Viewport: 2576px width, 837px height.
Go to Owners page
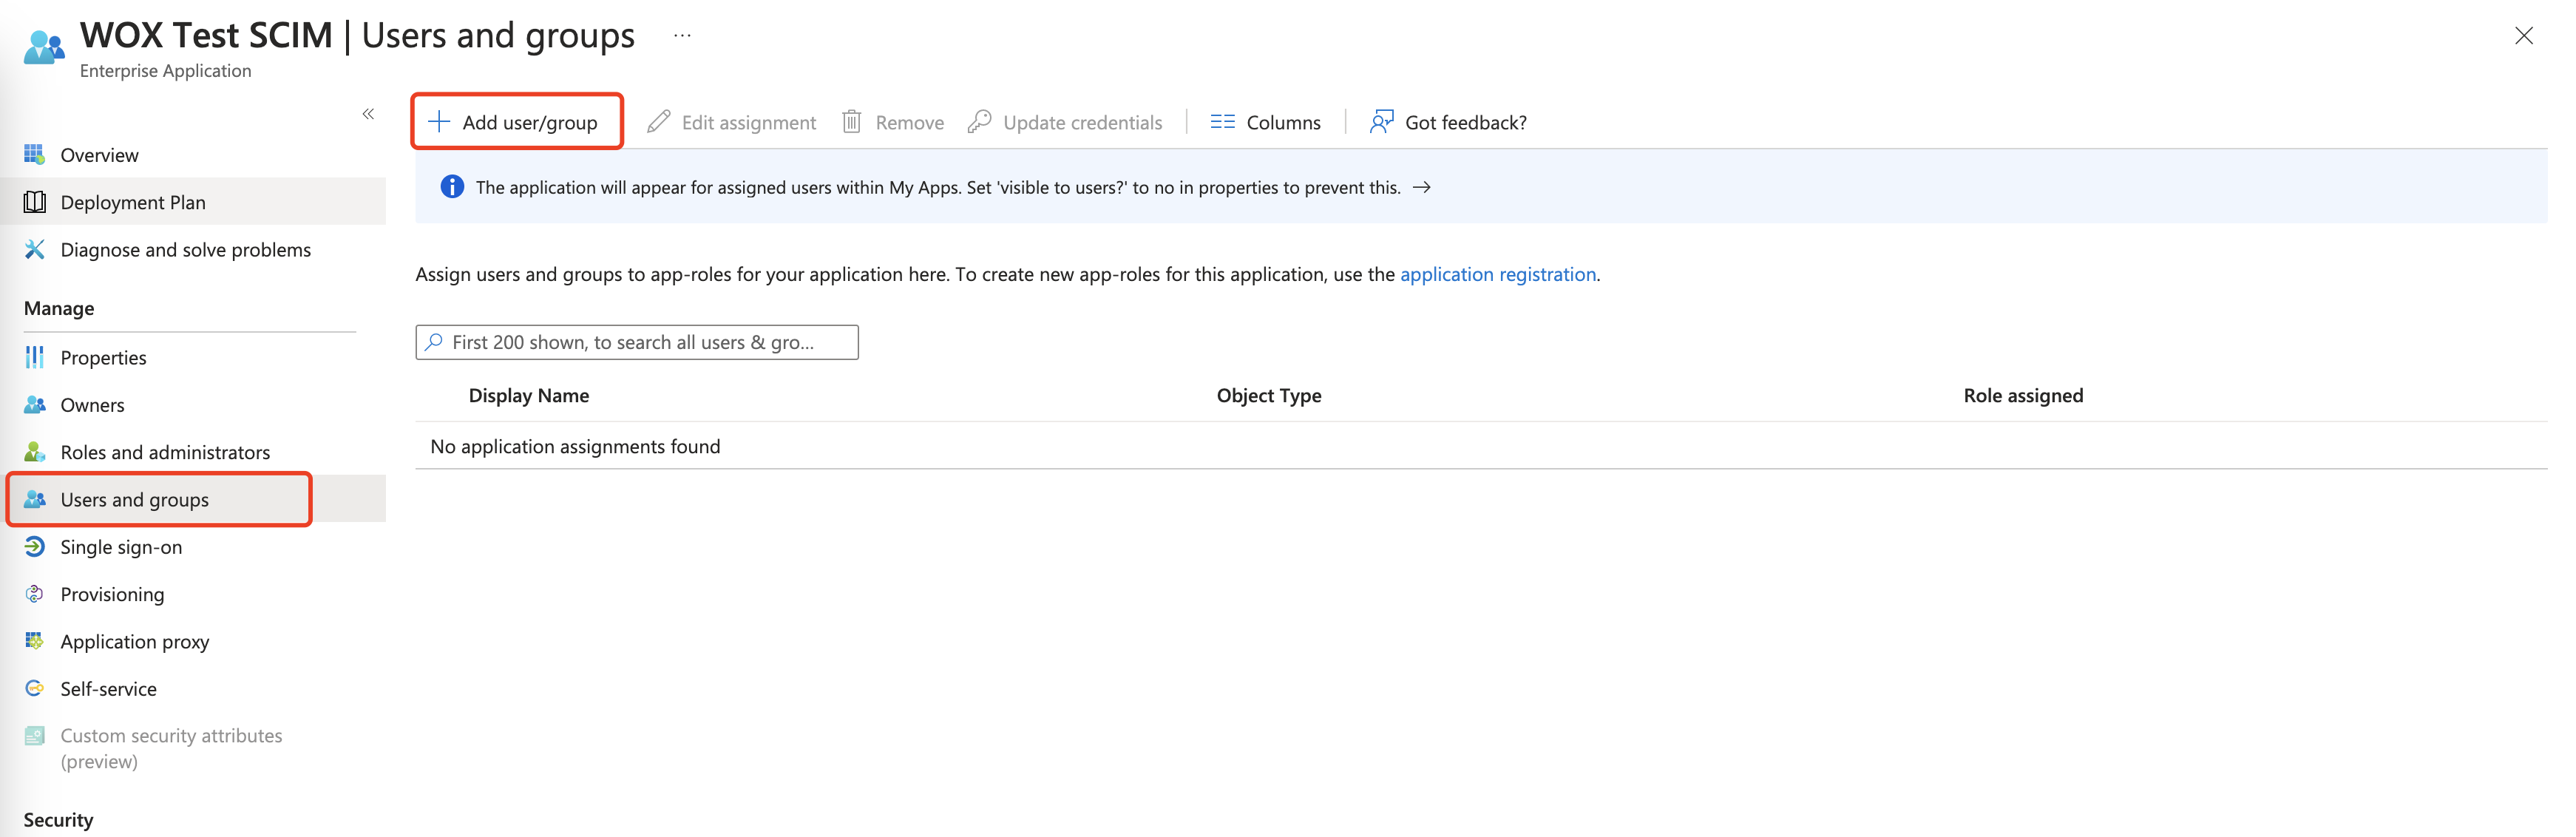92,405
